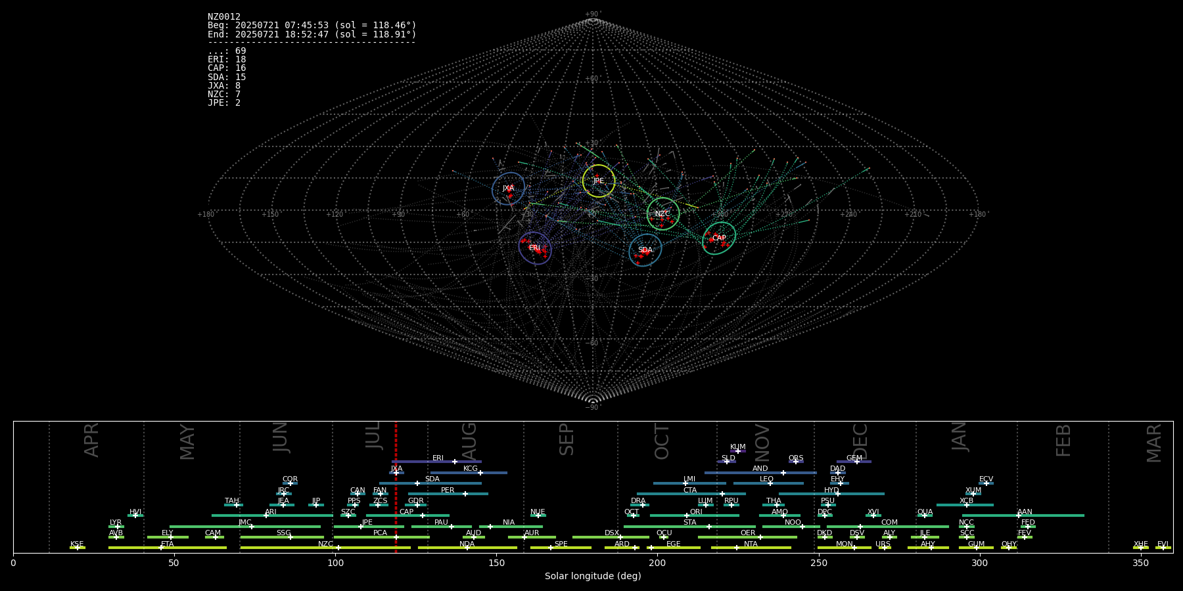Select the End: 20250721 18:52:47 line

[x=312, y=34]
